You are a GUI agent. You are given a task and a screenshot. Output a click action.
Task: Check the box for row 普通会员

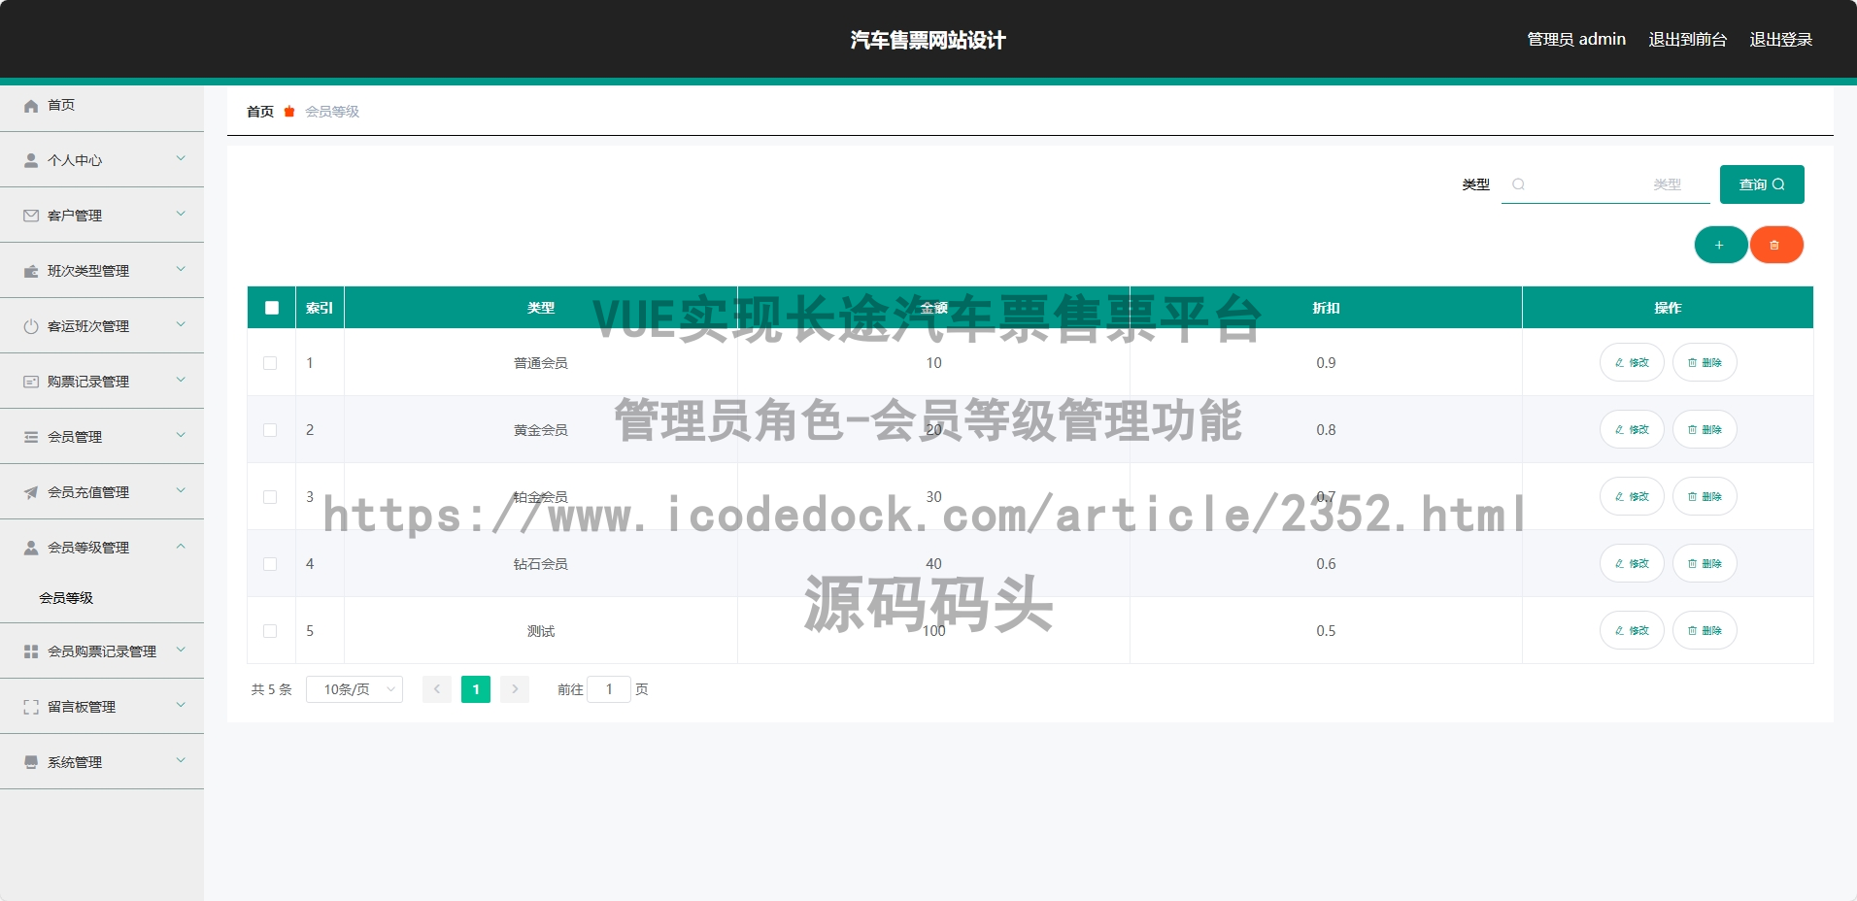pos(270,363)
